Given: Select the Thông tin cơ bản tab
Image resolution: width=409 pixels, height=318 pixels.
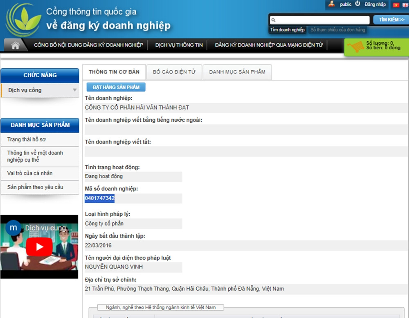Looking at the screenshot, I should (114, 72).
